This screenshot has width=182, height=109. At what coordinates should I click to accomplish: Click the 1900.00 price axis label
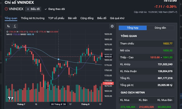coord(108,39)
